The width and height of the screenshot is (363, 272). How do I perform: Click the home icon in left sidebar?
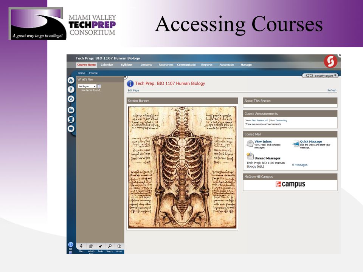pos(71,80)
